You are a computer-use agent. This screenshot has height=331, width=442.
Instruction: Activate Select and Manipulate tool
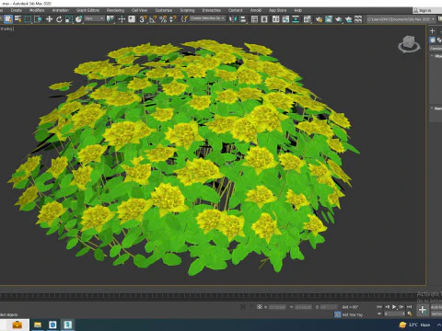click(x=122, y=19)
